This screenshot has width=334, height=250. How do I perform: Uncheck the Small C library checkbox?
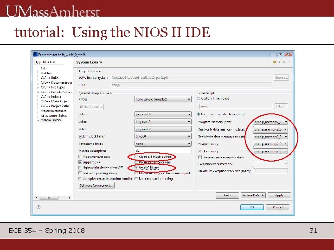coord(136,168)
